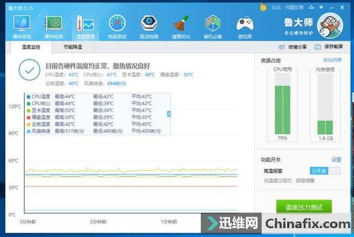354x237 pixels.
Task: Click the blue CPU温度 legend swatch
Action: 28,97
